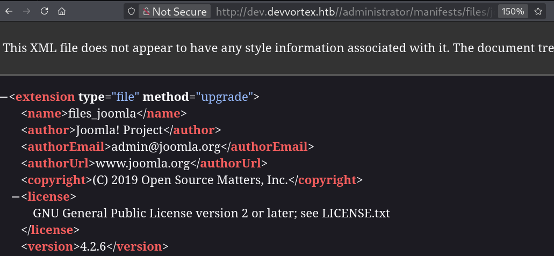The image size is (554, 256).
Task: Click the upgrade method attribute value
Action: point(225,97)
